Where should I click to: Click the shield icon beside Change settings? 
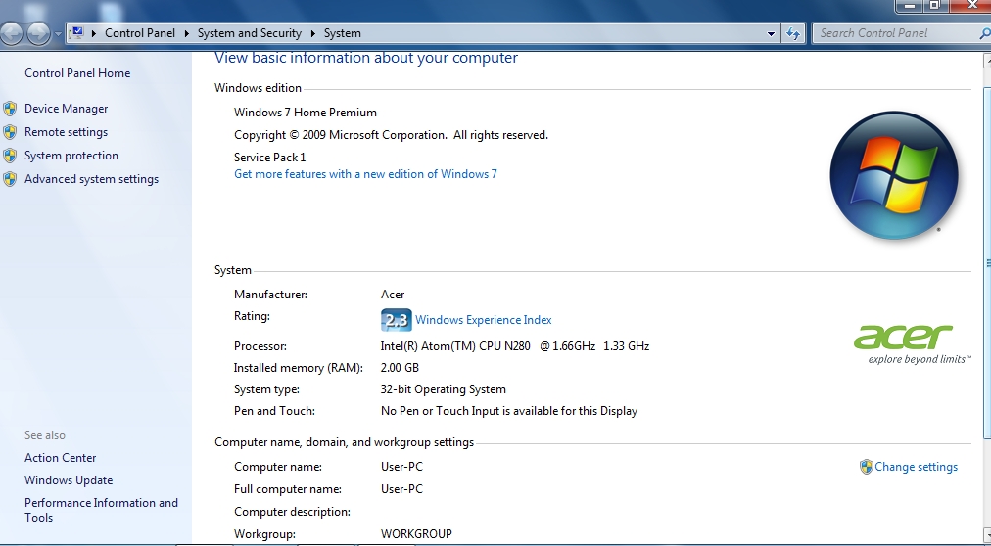click(x=866, y=467)
